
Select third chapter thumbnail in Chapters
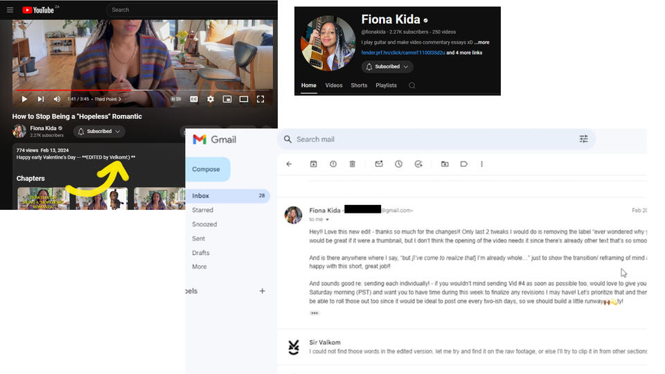[159, 199]
